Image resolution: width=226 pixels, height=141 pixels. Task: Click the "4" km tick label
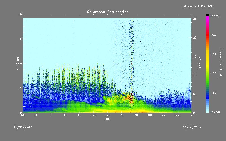click(x=21, y=63)
